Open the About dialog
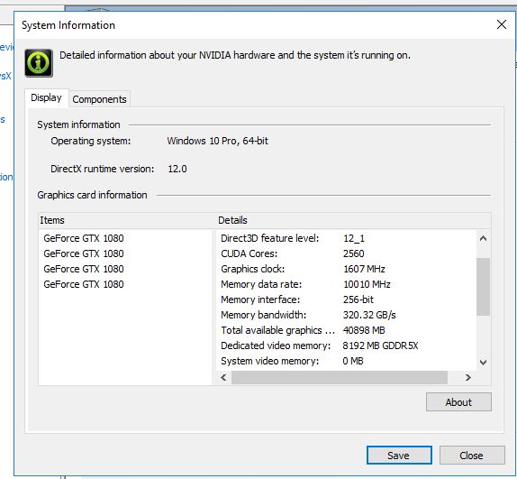The width and height of the screenshot is (517, 479). tap(458, 402)
